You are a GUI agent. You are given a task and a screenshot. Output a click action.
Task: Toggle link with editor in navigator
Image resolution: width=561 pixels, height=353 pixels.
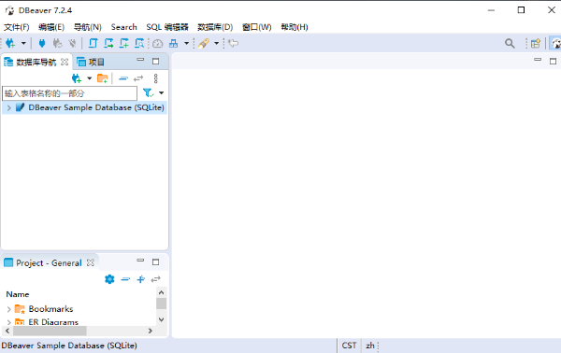click(x=138, y=78)
